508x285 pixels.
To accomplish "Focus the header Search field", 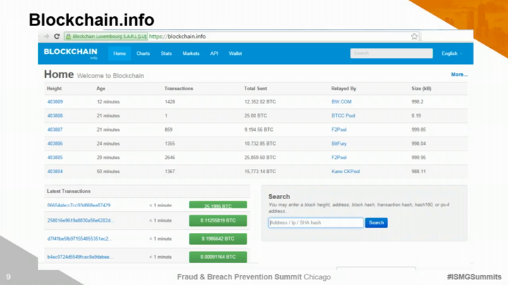I will (392, 53).
